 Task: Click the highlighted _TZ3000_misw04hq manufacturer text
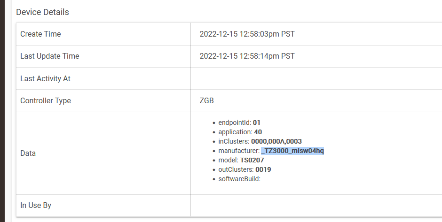[292, 151]
